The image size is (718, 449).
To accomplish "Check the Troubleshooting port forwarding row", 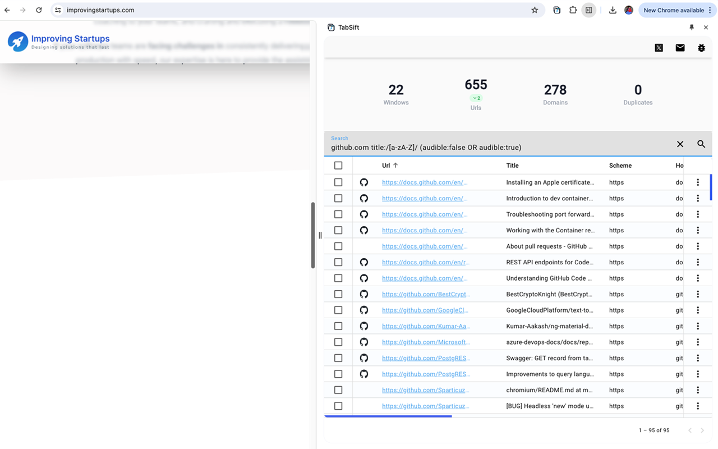I will point(338,214).
